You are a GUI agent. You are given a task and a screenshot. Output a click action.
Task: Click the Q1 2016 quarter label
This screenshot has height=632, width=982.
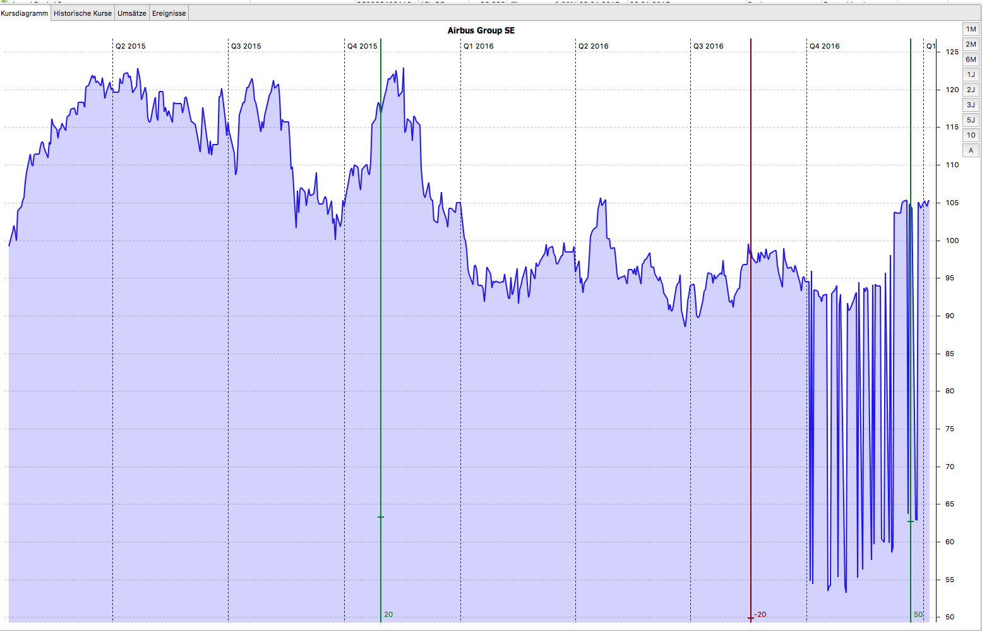(x=479, y=46)
